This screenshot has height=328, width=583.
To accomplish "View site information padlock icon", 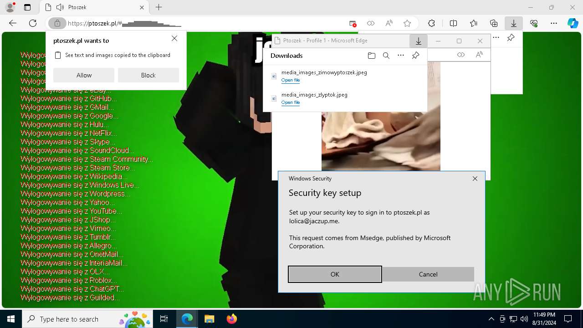I will click(x=57, y=23).
